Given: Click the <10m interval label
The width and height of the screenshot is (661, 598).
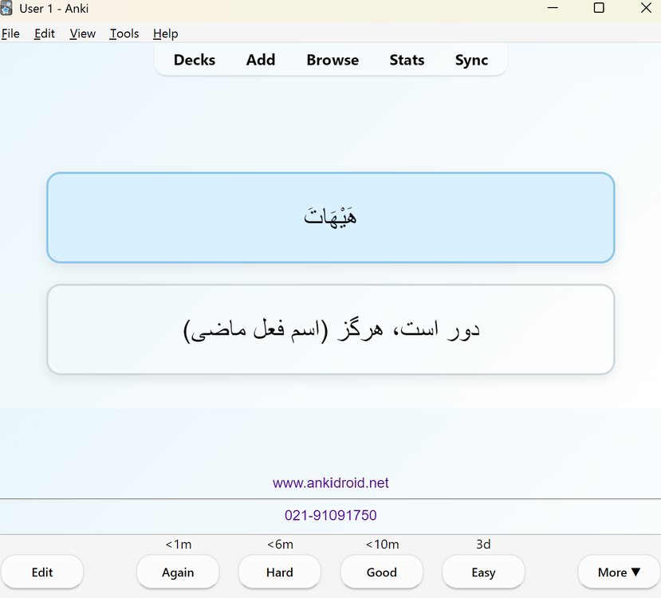Looking at the screenshot, I should coord(382,544).
